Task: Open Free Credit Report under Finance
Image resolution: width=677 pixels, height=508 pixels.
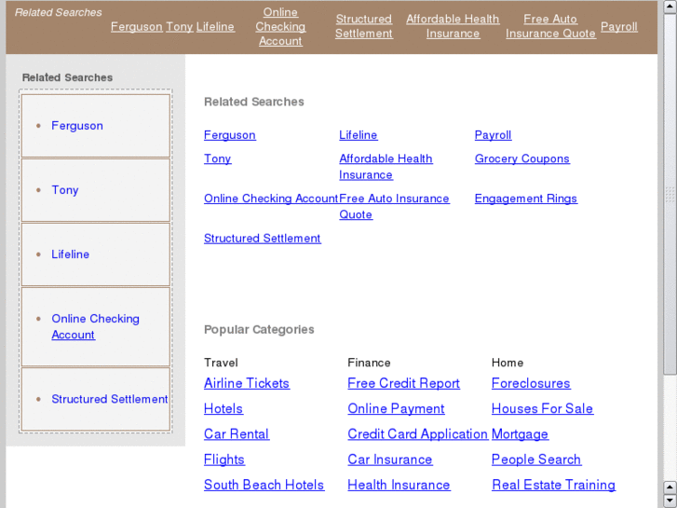Action: 403,384
